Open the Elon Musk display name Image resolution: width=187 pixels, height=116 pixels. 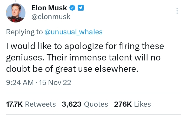tap(50, 8)
